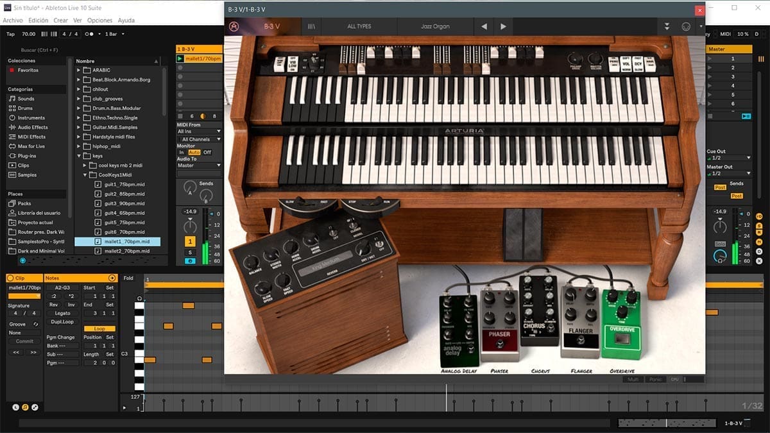Open the Edición menu
The height and width of the screenshot is (433, 770).
coord(38,21)
